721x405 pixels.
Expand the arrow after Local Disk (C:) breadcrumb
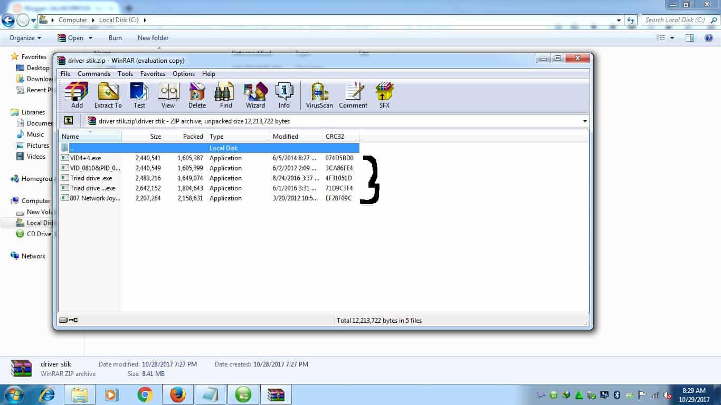145,20
